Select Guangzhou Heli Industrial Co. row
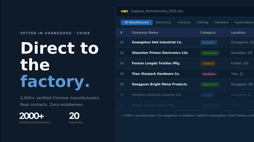This screenshot has height=142, width=254. pyautogui.click(x=185, y=42)
